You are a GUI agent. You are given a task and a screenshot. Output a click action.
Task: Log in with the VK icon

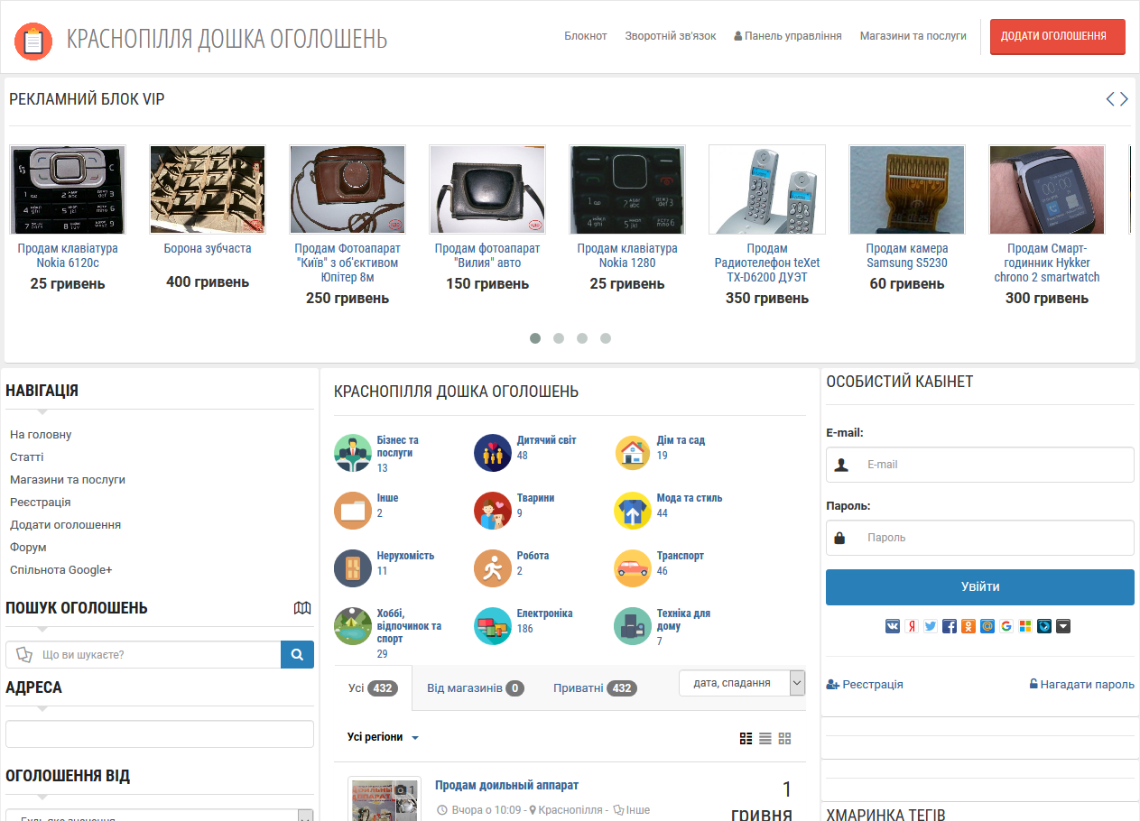[893, 625]
